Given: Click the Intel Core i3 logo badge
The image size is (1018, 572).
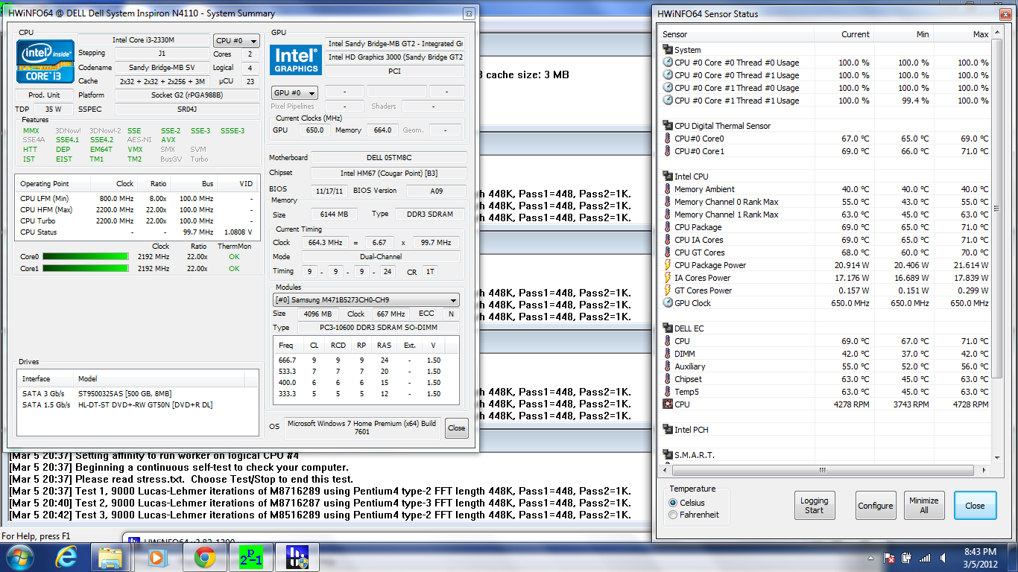Looking at the screenshot, I should (x=46, y=61).
